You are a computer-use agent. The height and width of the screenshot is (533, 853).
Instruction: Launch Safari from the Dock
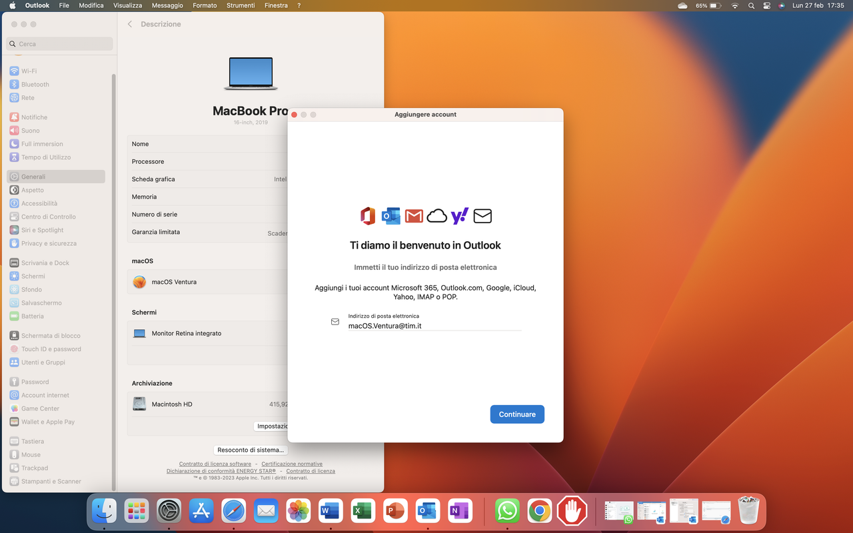(234, 511)
